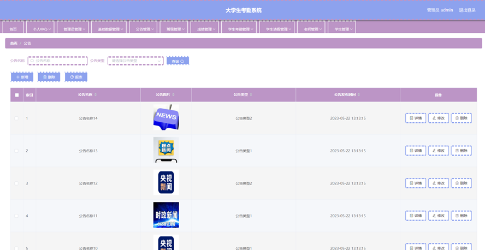485x250 pixels.
Task: Click 修改 for 公告名称12
Action: pyautogui.click(x=439, y=183)
